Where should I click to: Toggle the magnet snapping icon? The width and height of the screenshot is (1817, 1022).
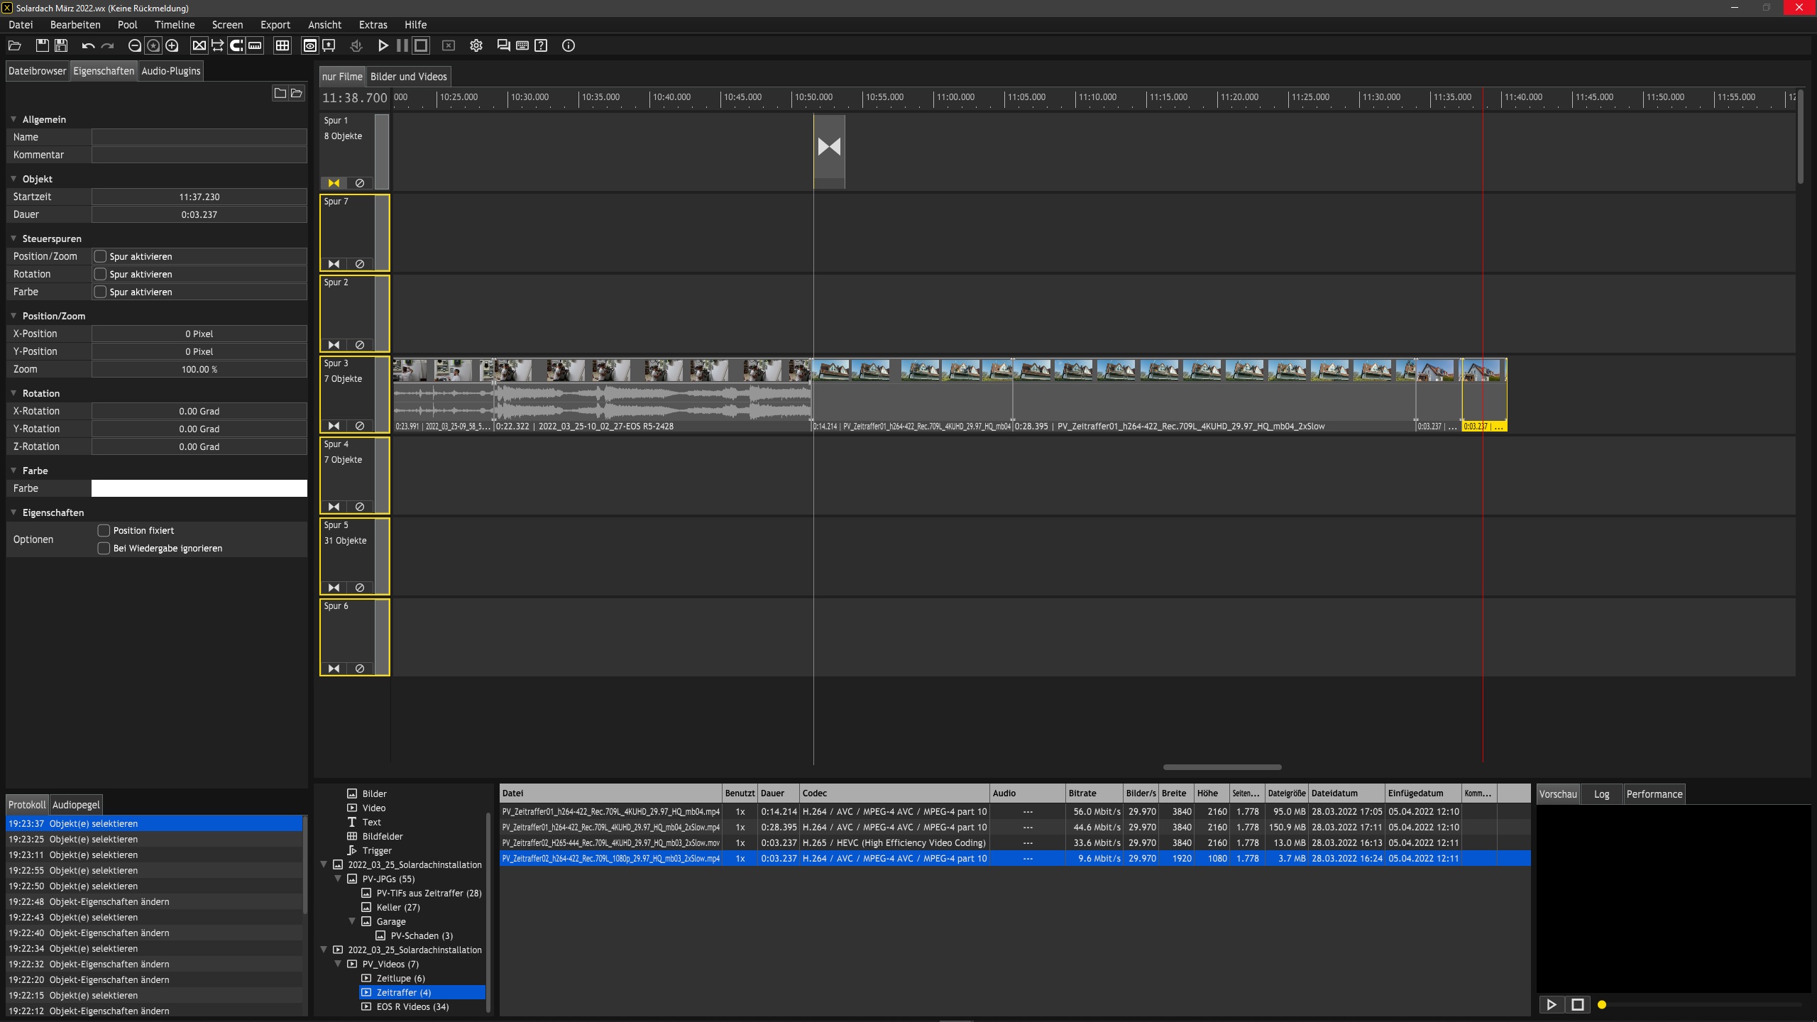pos(236,45)
